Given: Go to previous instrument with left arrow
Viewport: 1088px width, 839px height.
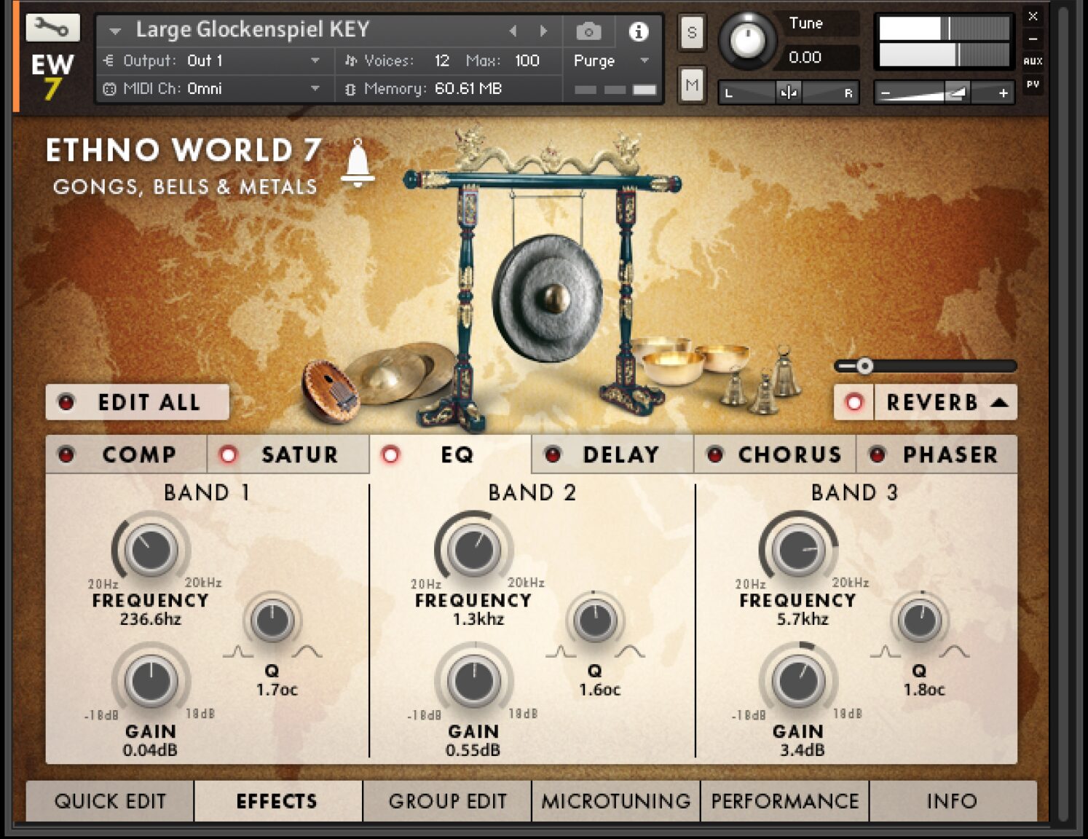Looking at the screenshot, I should (x=513, y=31).
